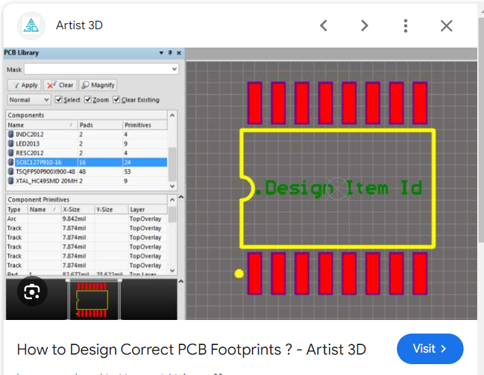Viewport: 484px width, 375px height.
Task: Click the yellow pin-1 marker dot
Action: (x=239, y=274)
